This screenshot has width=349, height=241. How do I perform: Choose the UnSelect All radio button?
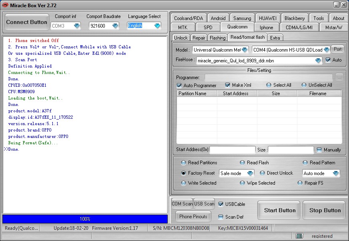point(304,85)
